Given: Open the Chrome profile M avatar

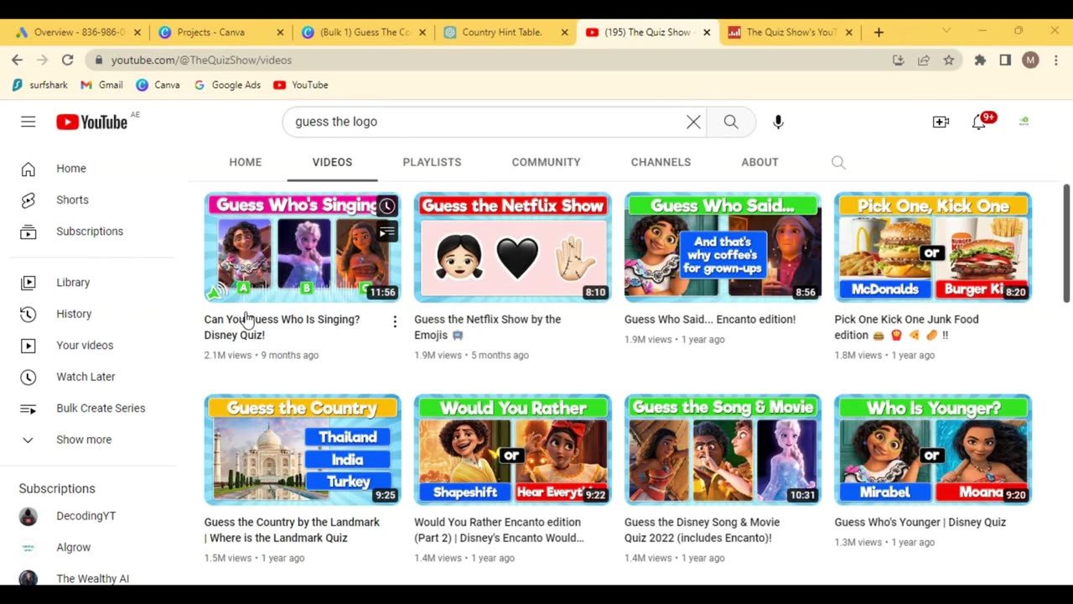Looking at the screenshot, I should (1030, 60).
